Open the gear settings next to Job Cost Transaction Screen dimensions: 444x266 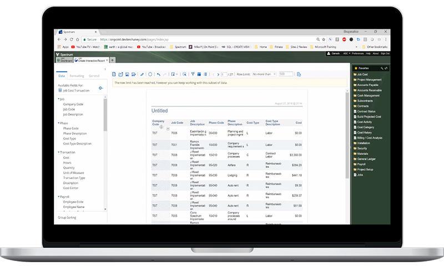[101, 88]
